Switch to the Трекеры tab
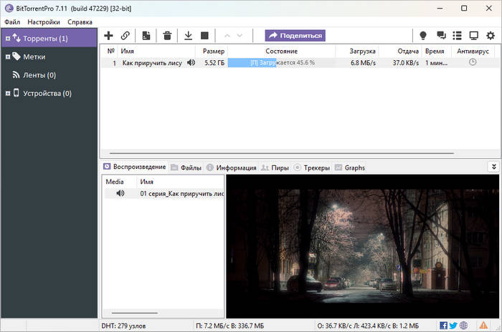The image size is (502, 332). pyautogui.click(x=312, y=167)
